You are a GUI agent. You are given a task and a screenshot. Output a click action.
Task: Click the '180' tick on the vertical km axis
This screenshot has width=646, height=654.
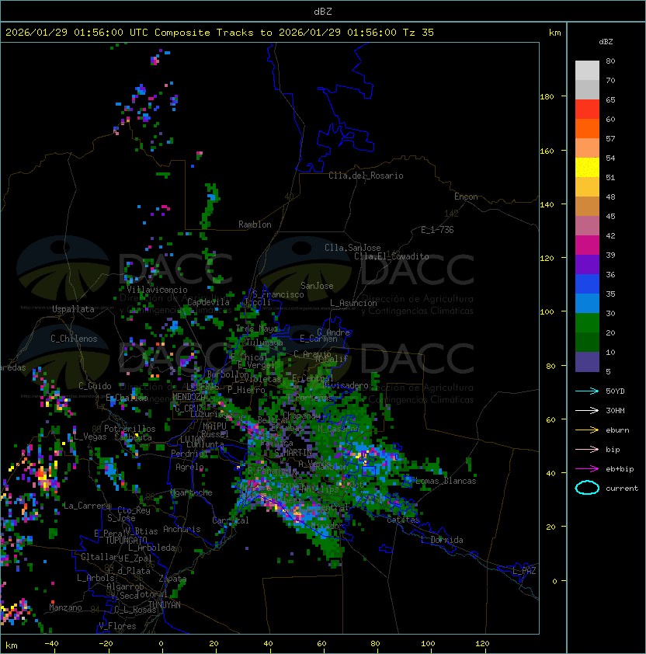547,97
